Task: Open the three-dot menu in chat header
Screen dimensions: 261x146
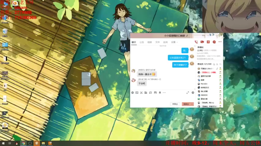Action: (220, 42)
